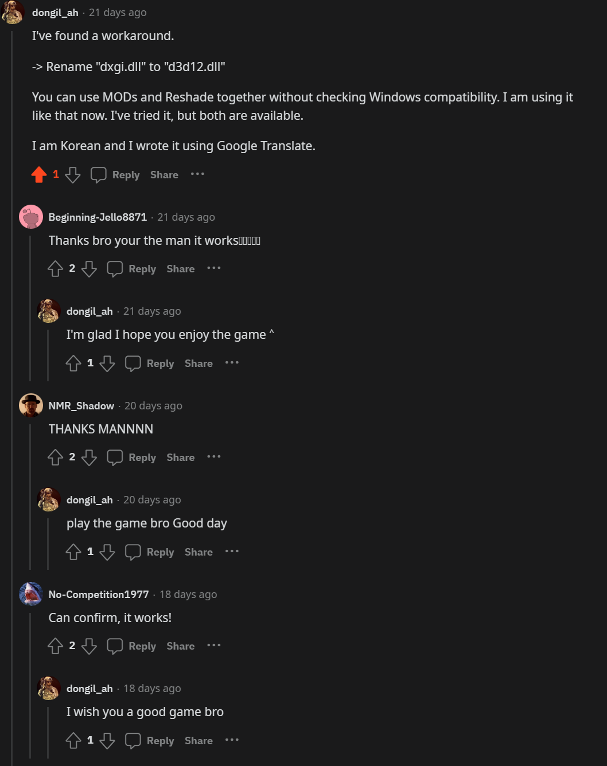The height and width of the screenshot is (766, 607).
Task: Share the "Can confirm, it works!" comment
Action: tap(180, 646)
